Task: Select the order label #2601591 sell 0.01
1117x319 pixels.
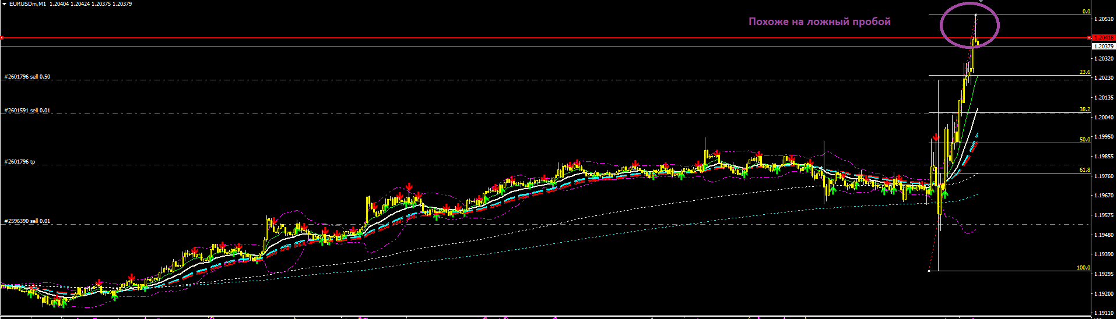Action: point(27,110)
